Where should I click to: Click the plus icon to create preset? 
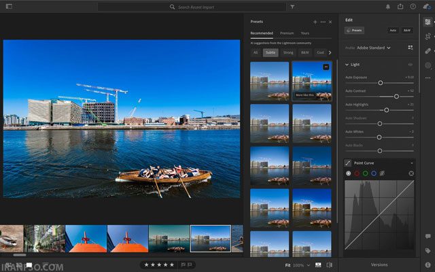315,22
